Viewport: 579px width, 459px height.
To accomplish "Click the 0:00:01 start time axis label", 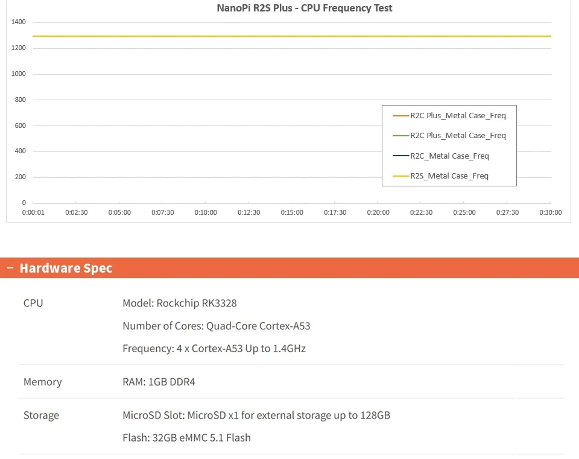I will (x=33, y=212).
